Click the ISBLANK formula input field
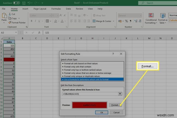177x118 pixels. (x=90, y=94)
